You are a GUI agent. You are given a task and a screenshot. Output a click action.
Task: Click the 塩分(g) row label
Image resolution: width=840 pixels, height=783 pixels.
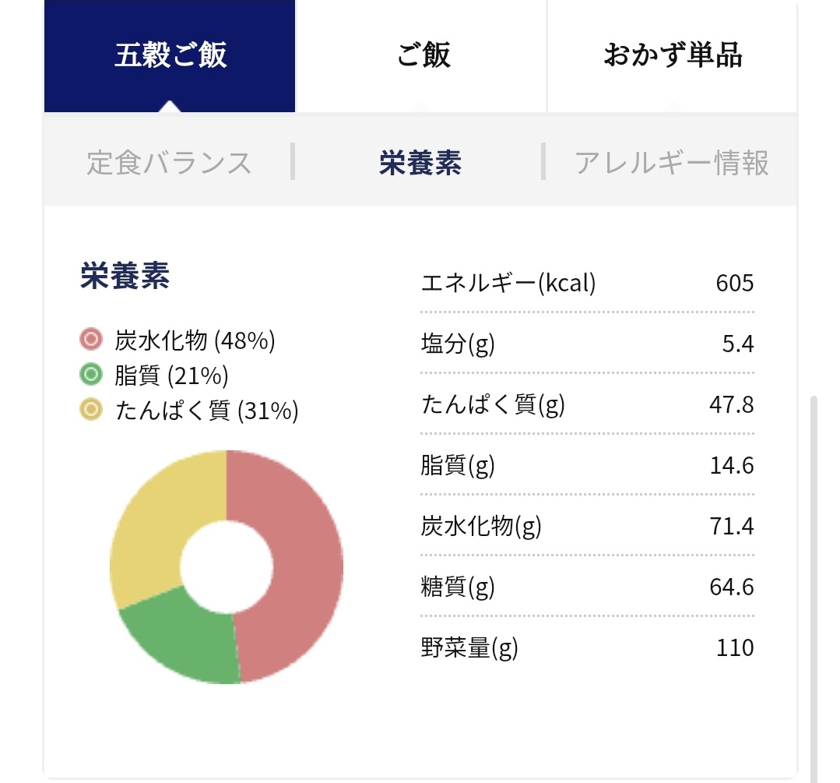[x=458, y=344]
